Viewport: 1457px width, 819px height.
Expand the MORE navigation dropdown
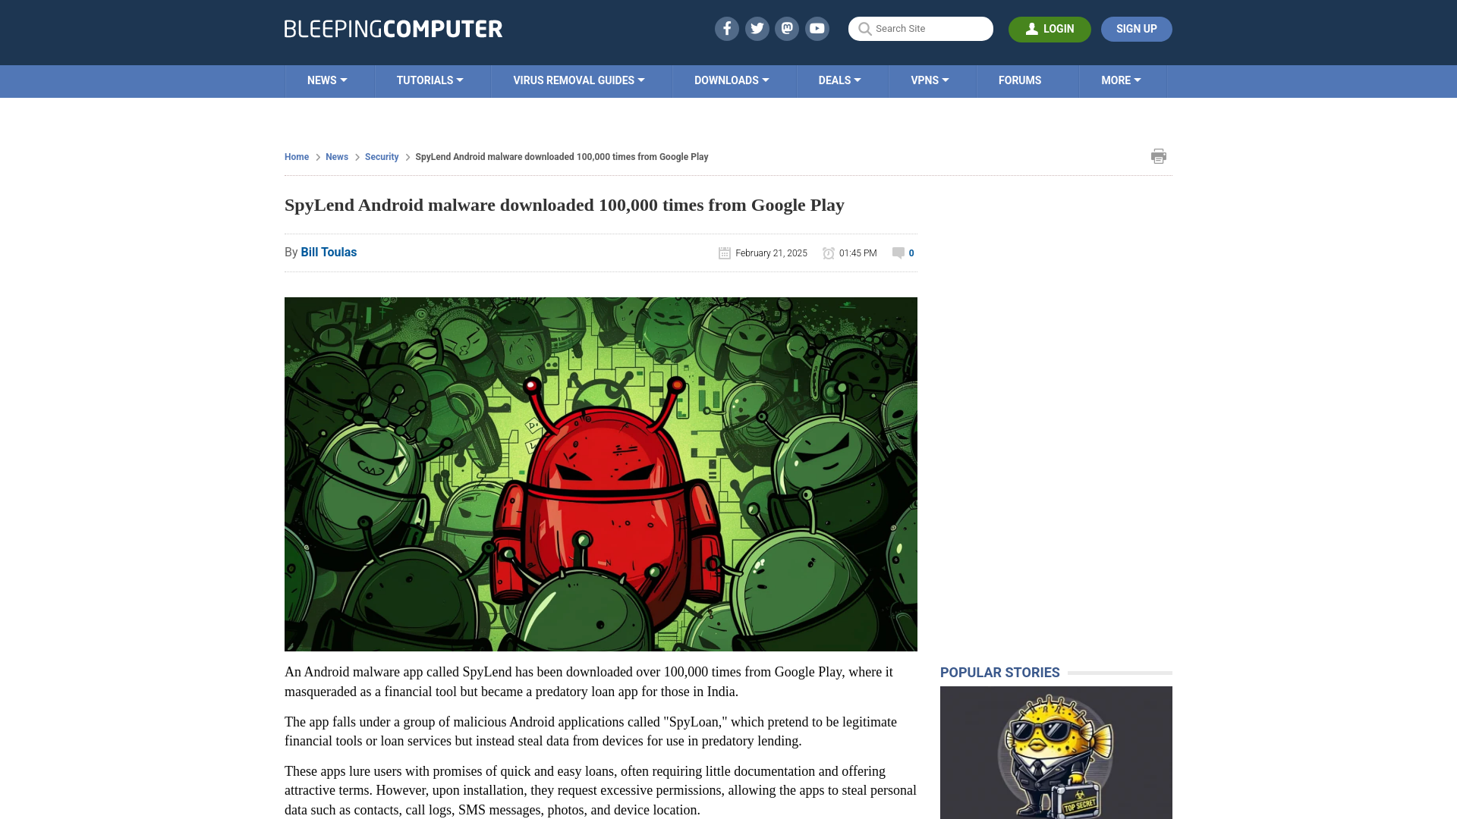pos(1121,80)
